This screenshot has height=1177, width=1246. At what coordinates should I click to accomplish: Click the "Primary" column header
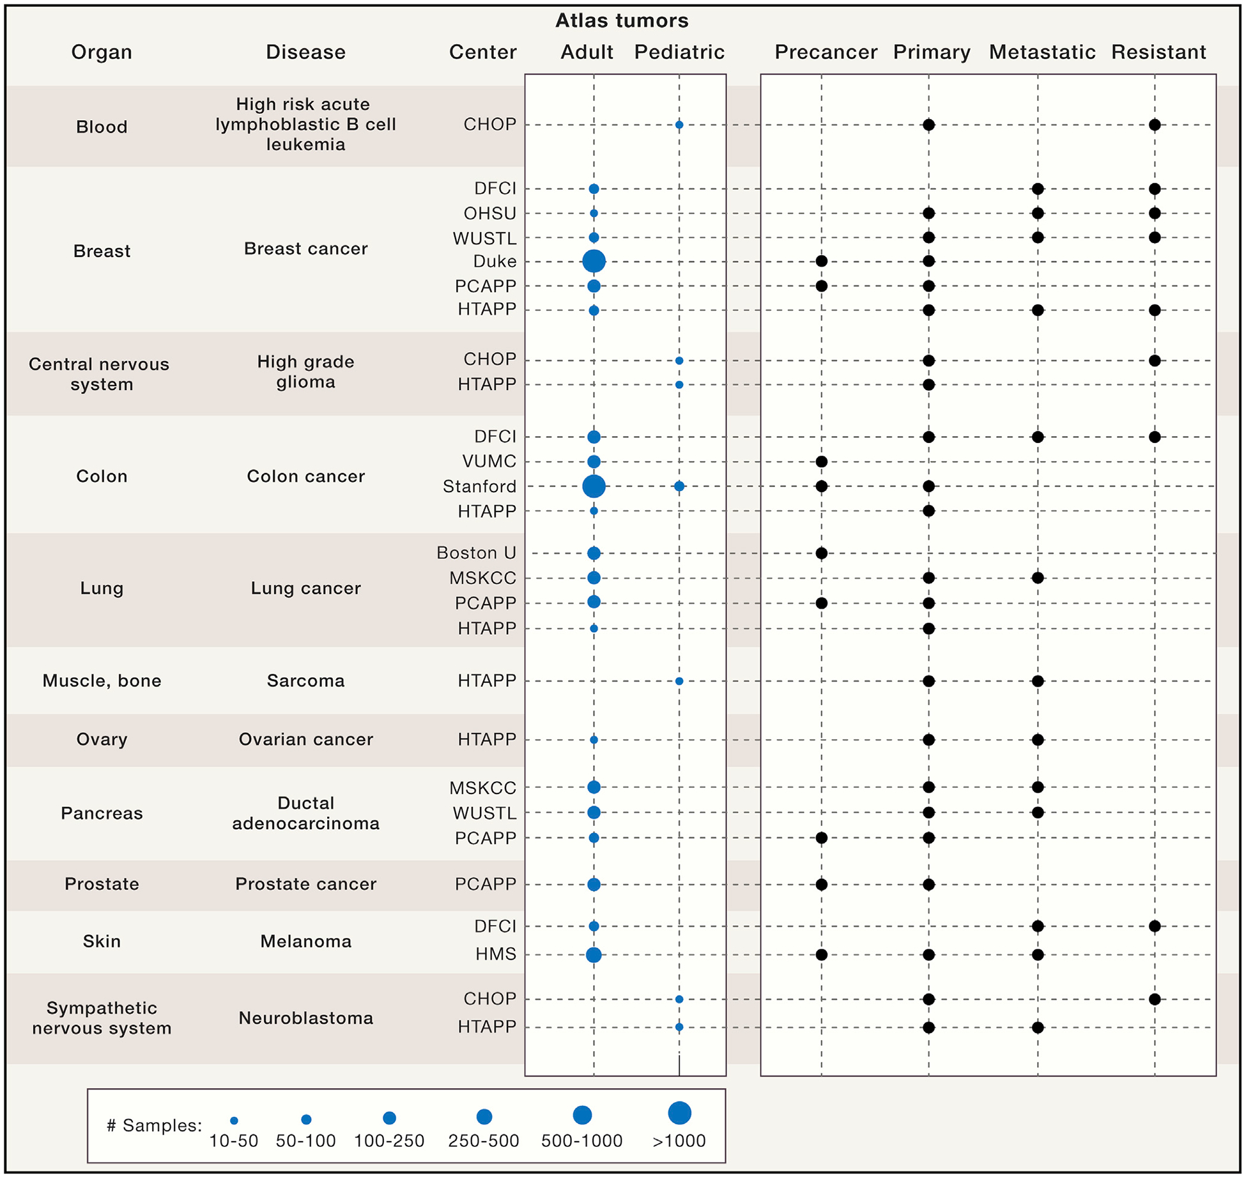932,52
